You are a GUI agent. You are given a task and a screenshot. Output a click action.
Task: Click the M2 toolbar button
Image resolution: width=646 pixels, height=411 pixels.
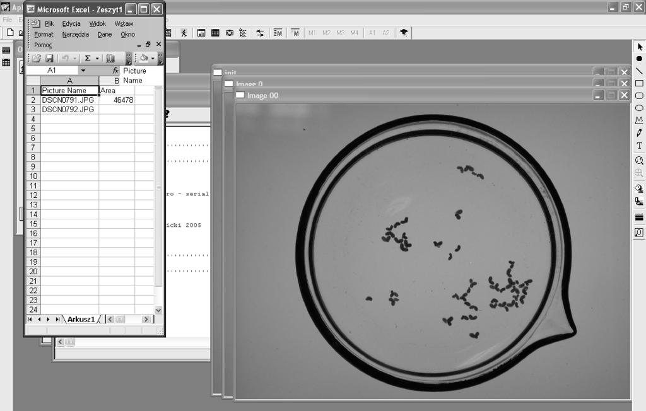click(x=326, y=33)
